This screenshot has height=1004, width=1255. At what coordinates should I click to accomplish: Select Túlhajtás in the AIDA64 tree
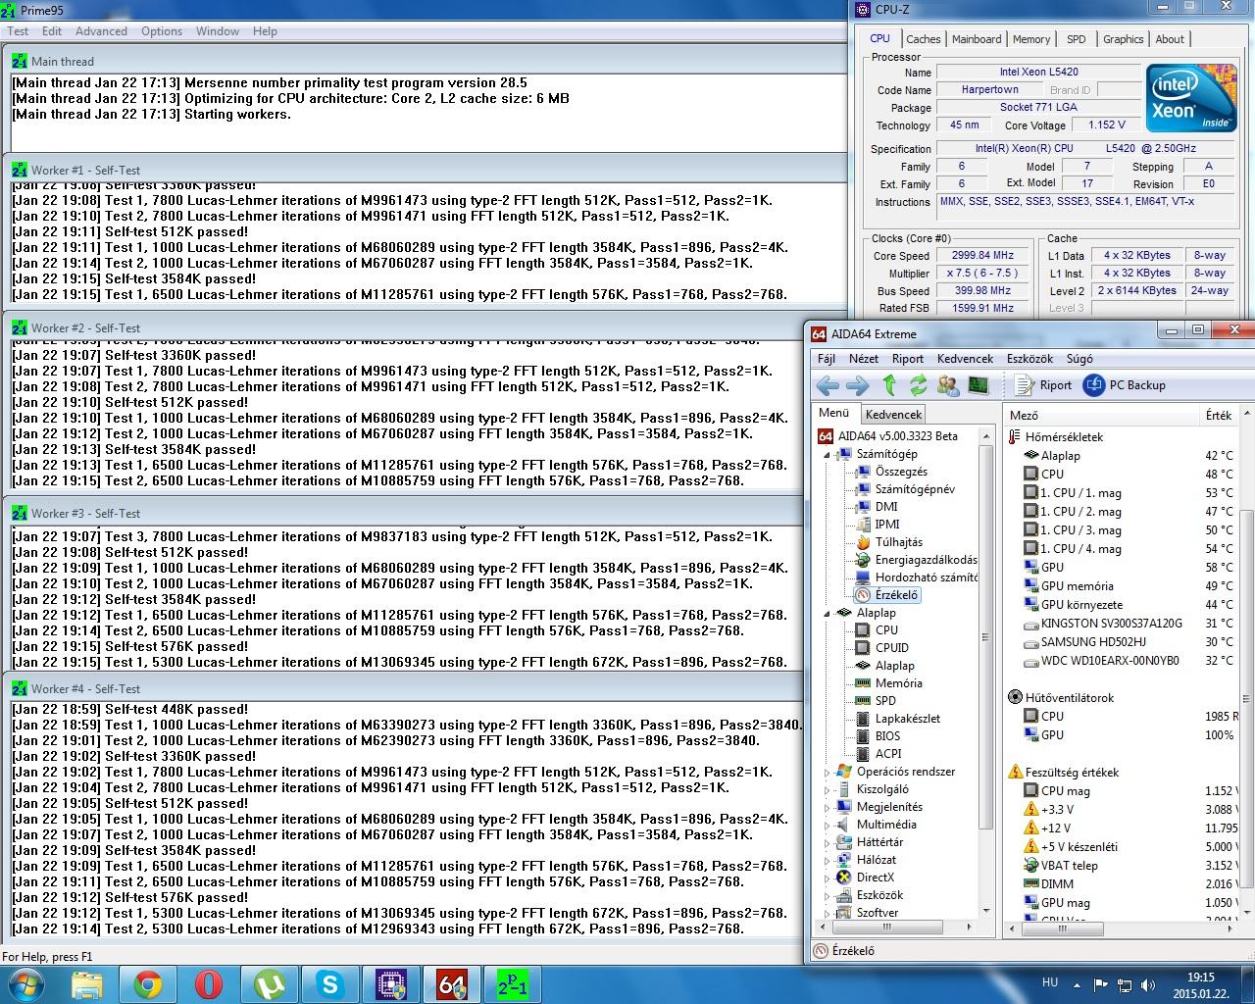pos(898,542)
